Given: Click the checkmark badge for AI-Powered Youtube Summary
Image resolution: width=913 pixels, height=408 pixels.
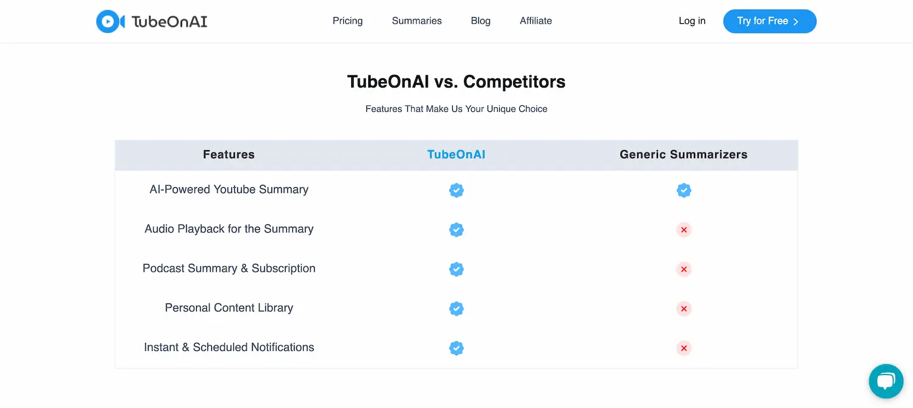Looking at the screenshot, I should point(456,190).
